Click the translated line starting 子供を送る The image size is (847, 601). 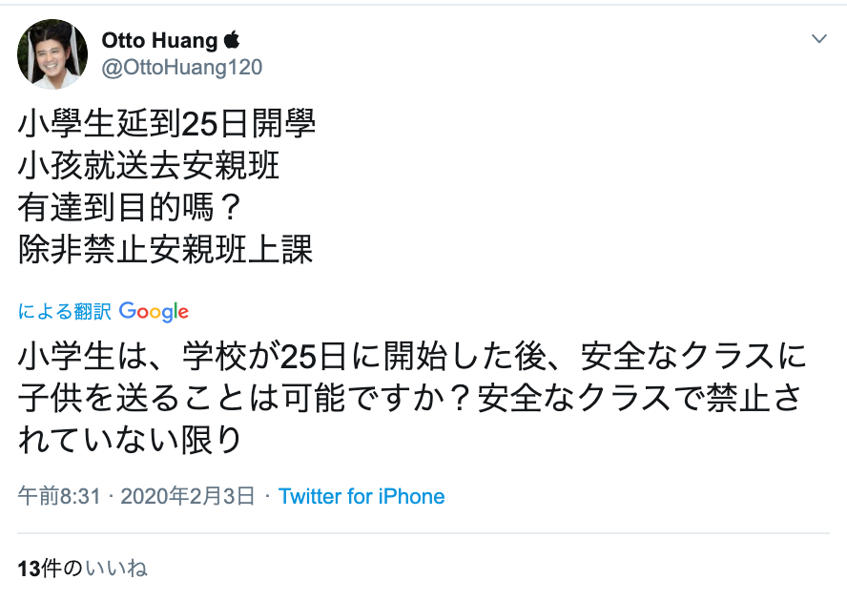(x=412, y=400)
